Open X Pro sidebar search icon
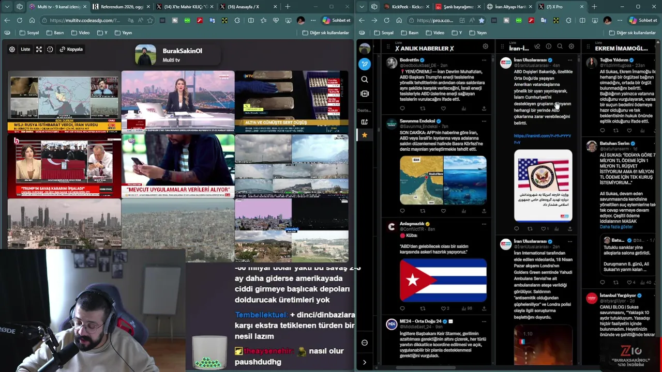Viewport: 662px width, 372px height. point(365,79)
